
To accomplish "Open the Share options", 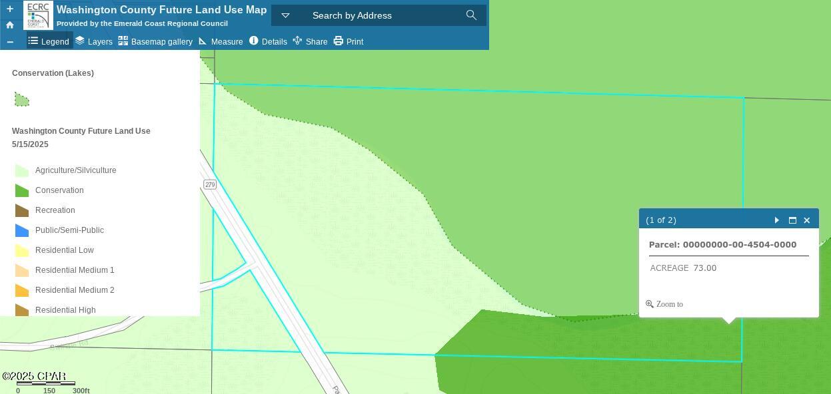I will click(311, 41).
